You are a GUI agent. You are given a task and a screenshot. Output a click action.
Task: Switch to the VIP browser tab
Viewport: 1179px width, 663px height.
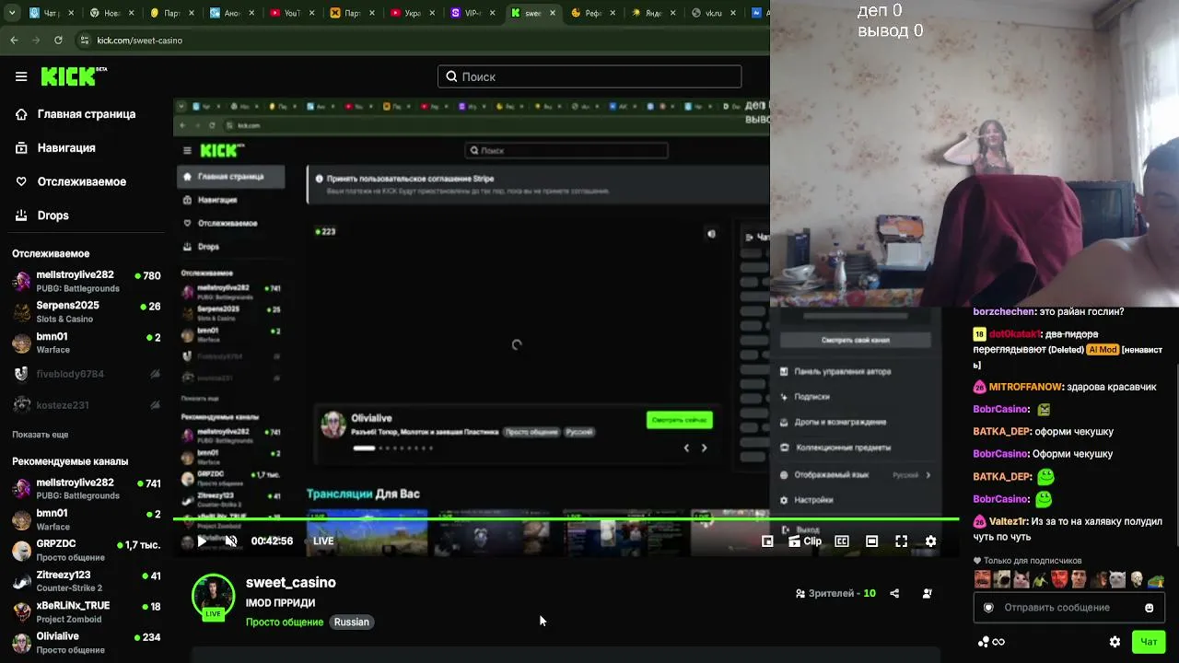pos(472,14)
